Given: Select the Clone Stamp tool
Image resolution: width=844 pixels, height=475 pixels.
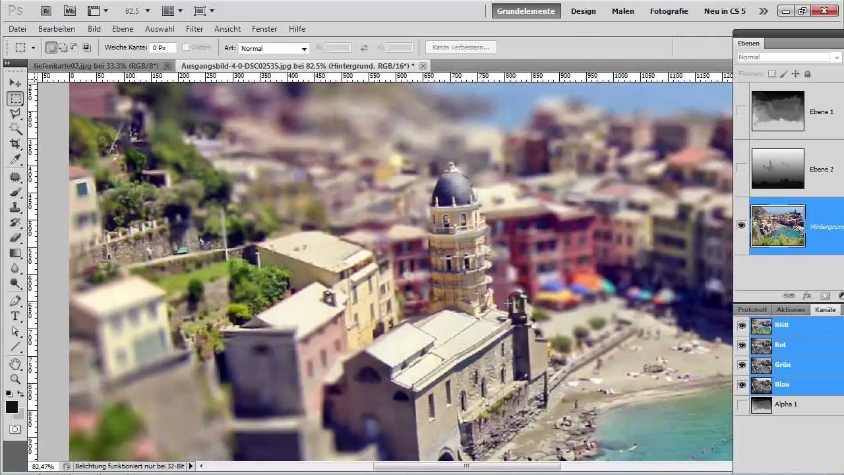Looking at the screenshot, I should pyautogui.click(x=15, y=208).
